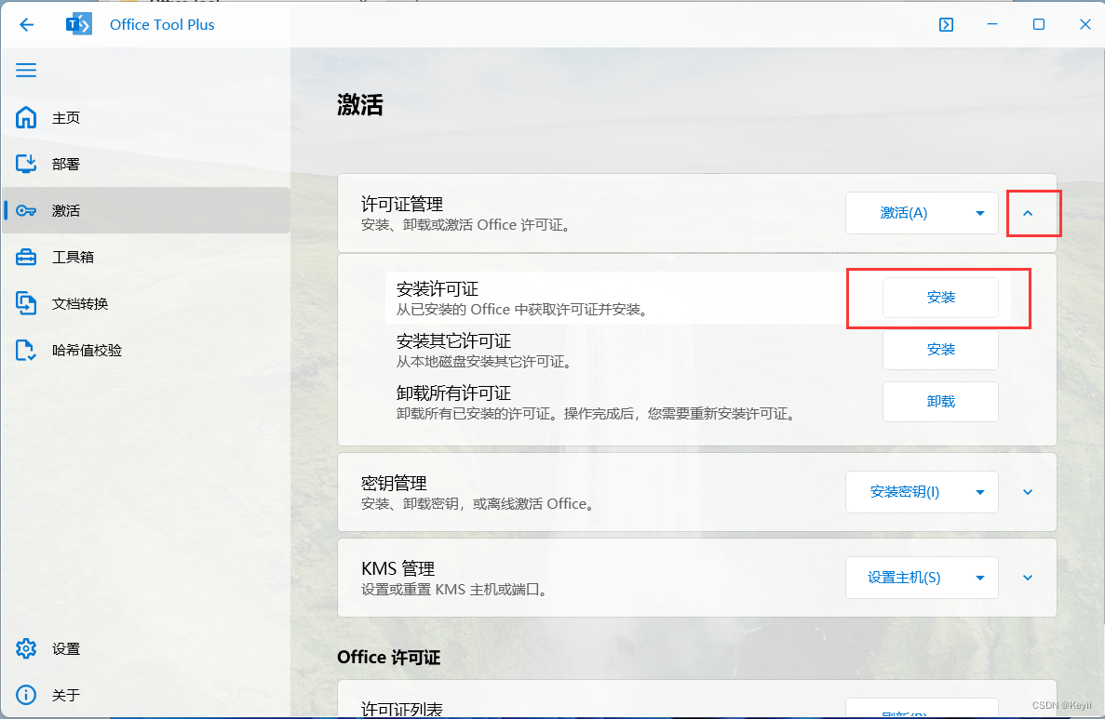
Task: Click the panel toggle icon near window controls
Action: pos(946,24)
